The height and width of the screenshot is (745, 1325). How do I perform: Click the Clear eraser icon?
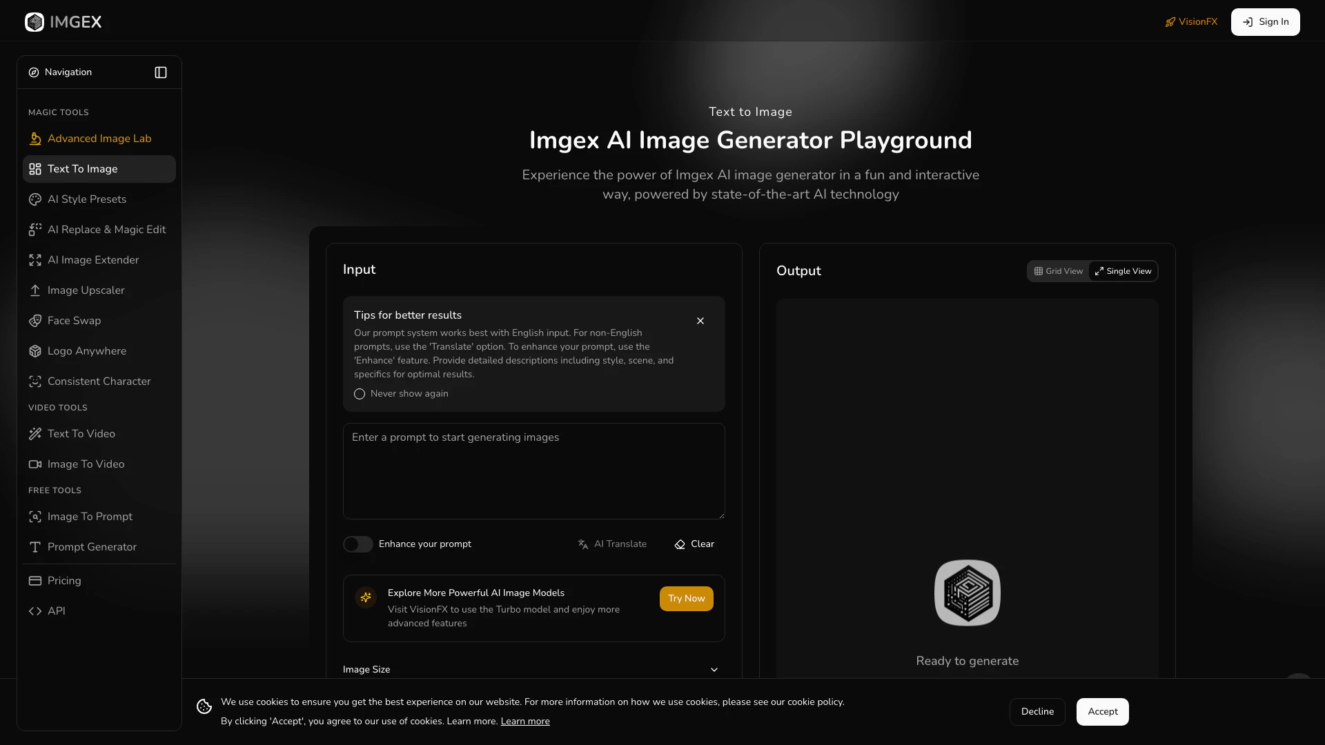(x=680, y=544)
